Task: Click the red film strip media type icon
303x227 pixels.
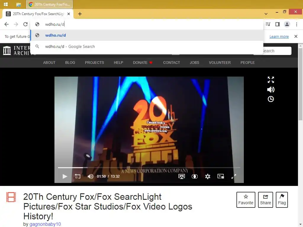Action: tap(11, 197)
